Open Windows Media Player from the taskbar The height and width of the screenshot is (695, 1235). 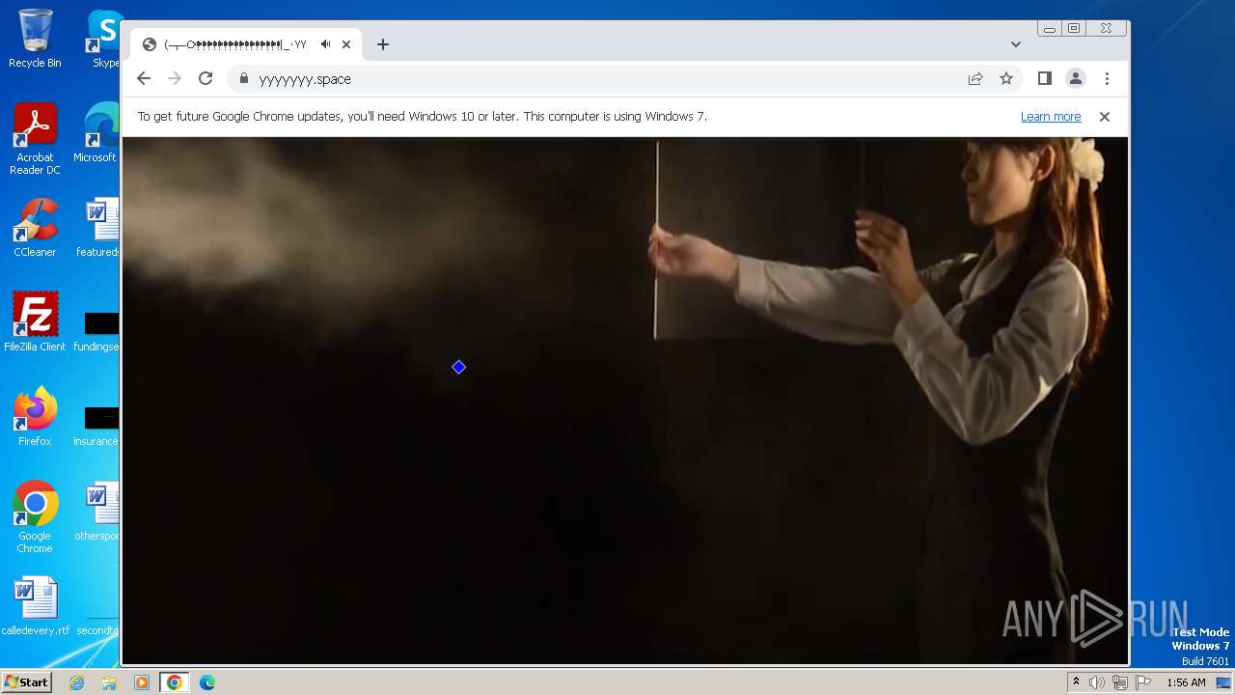[142, 682]
